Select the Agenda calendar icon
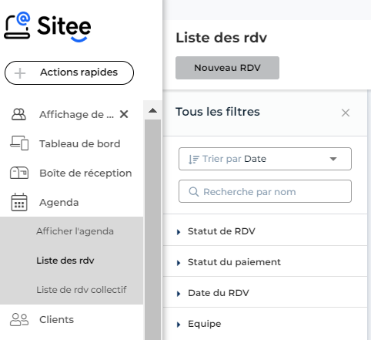Screen dimensions: 371x340 (x=19, y=202)
